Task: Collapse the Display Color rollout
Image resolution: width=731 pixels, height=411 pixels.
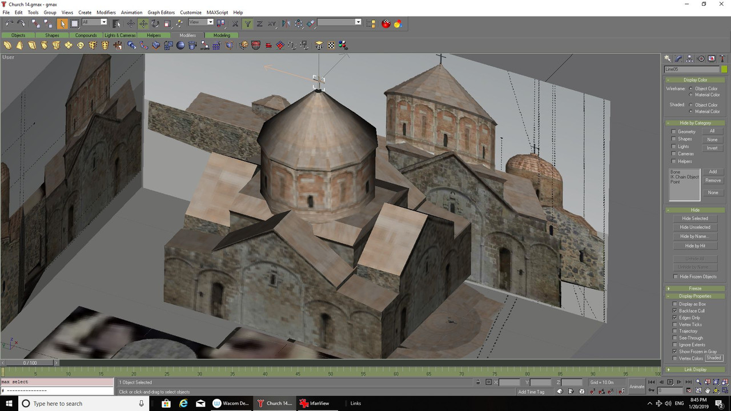Action: click(694, 80)
